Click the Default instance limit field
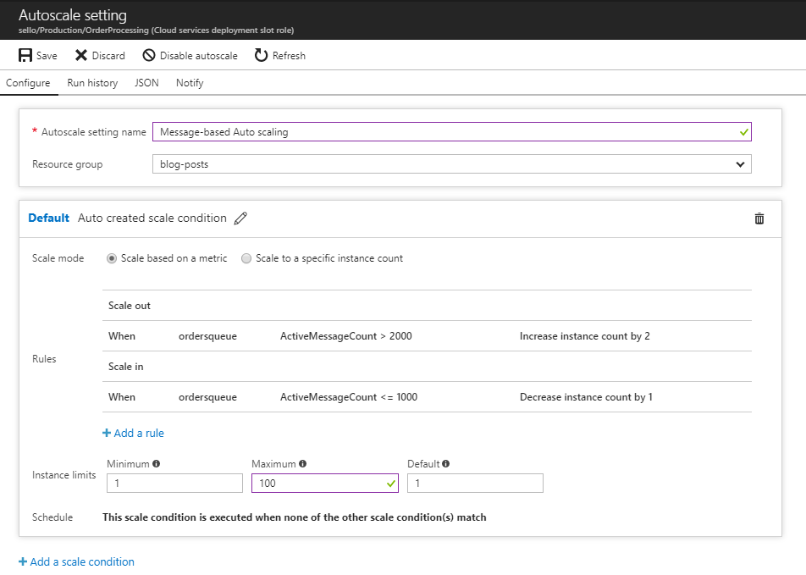Viewport: 806px width, 575px height. point(475,483)
